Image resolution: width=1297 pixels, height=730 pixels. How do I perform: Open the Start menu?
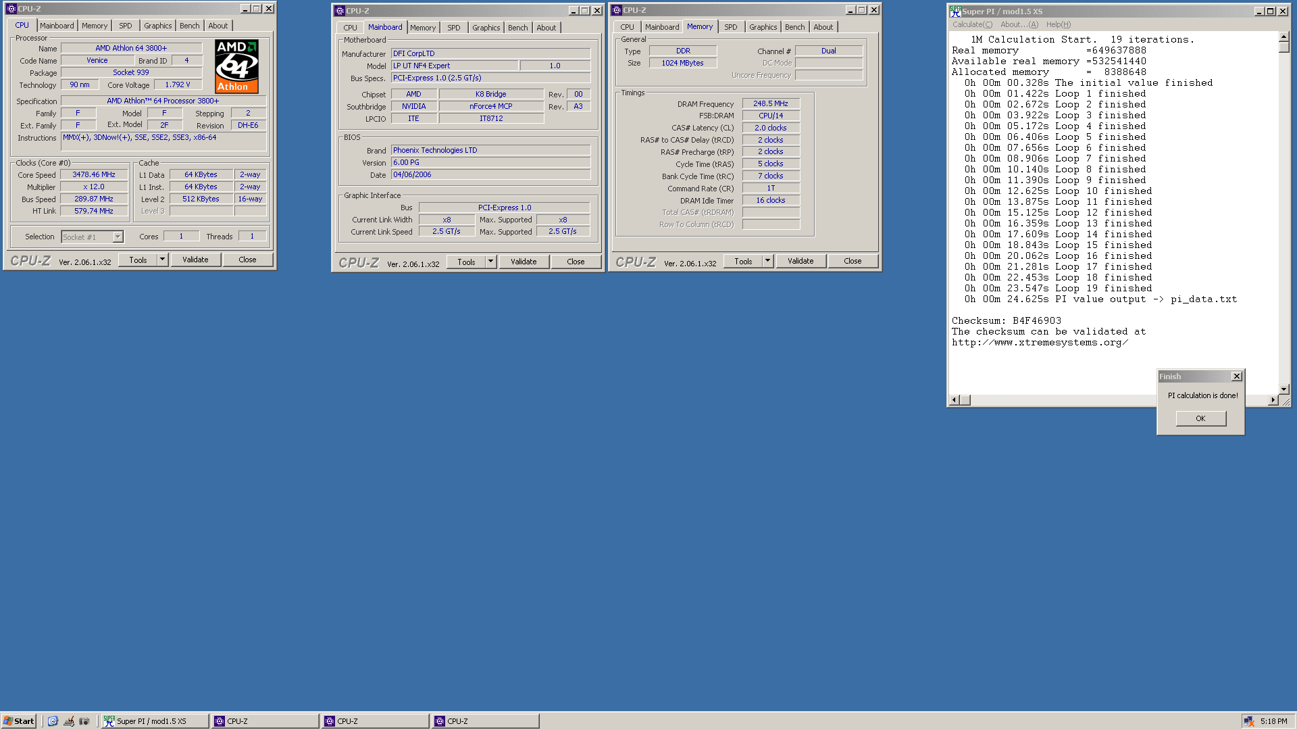tap(18, 721)
